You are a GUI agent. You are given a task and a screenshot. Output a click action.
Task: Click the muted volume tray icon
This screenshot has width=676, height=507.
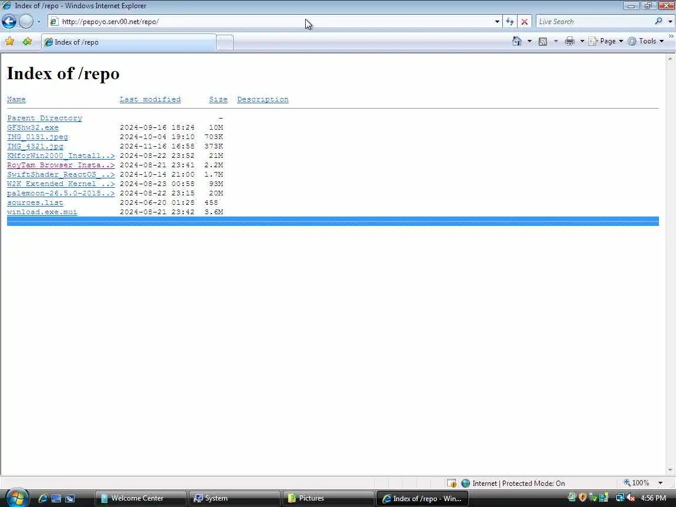tap(631, 498)
